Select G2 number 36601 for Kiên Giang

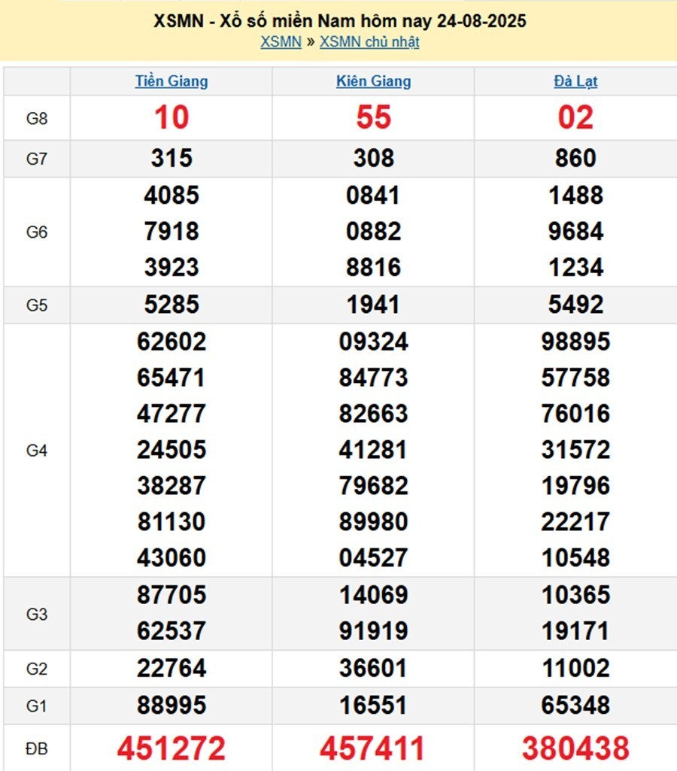coord(373,668)
